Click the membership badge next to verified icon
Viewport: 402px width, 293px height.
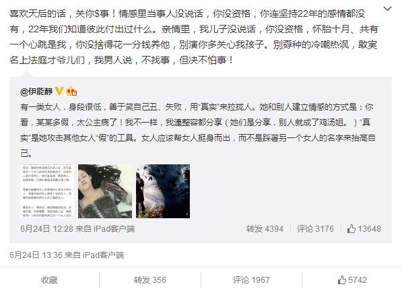(71, 91)
